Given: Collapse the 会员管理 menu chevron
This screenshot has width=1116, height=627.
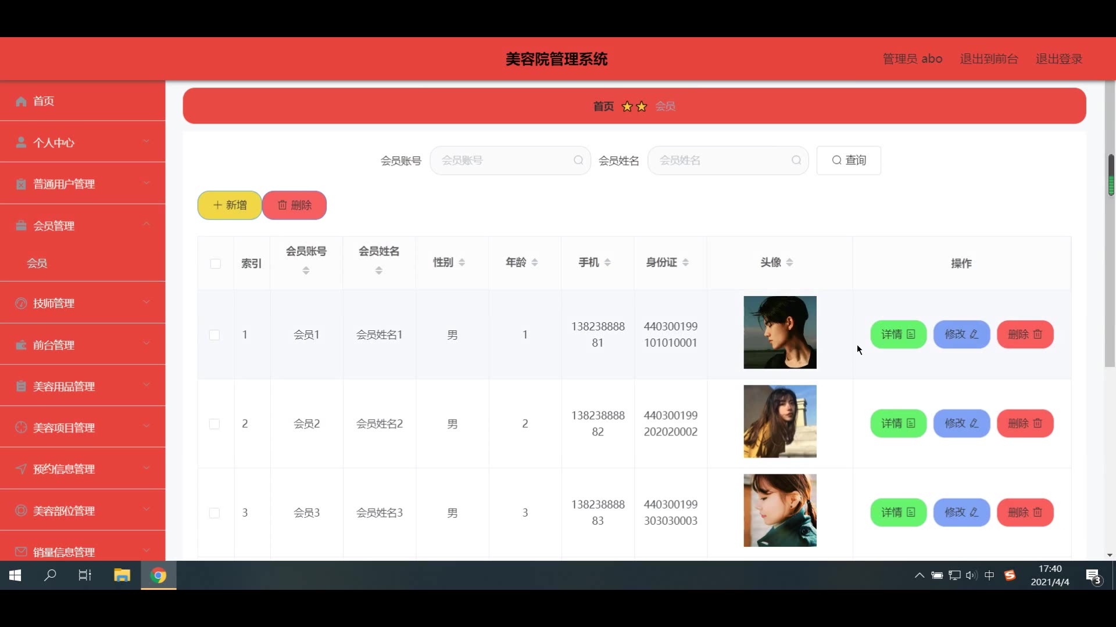Looking at the screenshot, I should (146, 224).
